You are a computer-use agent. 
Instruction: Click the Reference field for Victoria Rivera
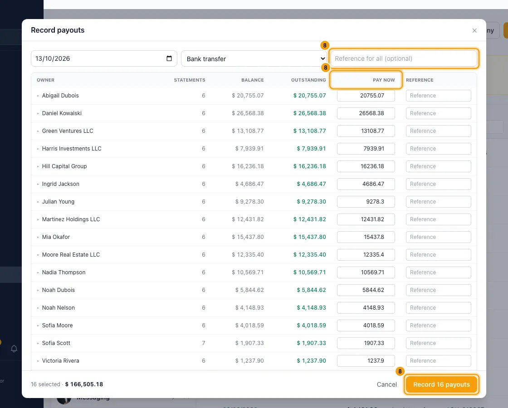[438, 361]
